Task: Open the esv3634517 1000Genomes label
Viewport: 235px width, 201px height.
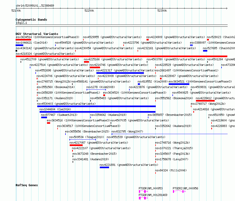Action: click(x=89, y=126)
